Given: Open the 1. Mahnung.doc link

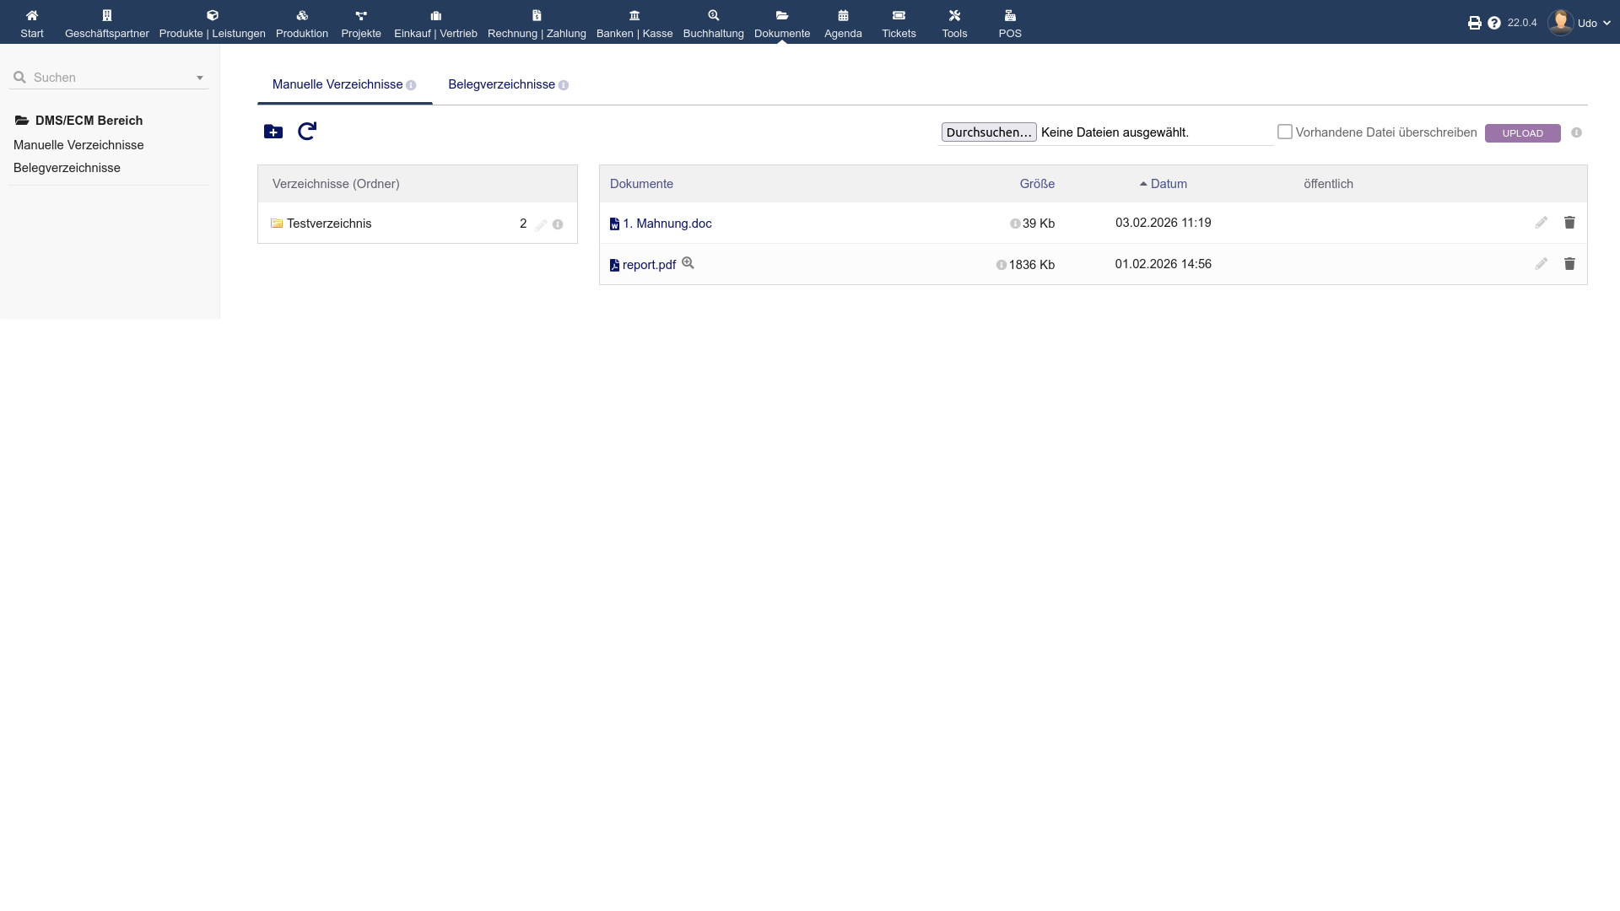Looking at the screenshot, I should coord(667,224).
